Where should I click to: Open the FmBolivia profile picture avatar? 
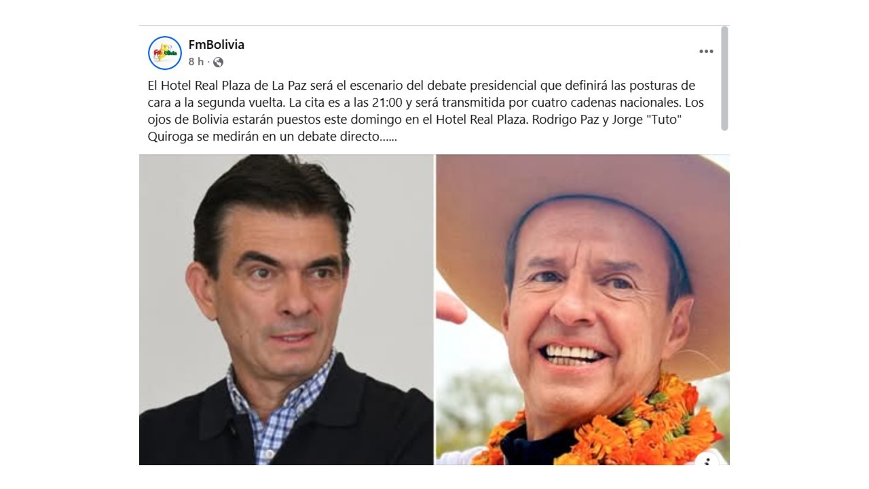point(165,53)
